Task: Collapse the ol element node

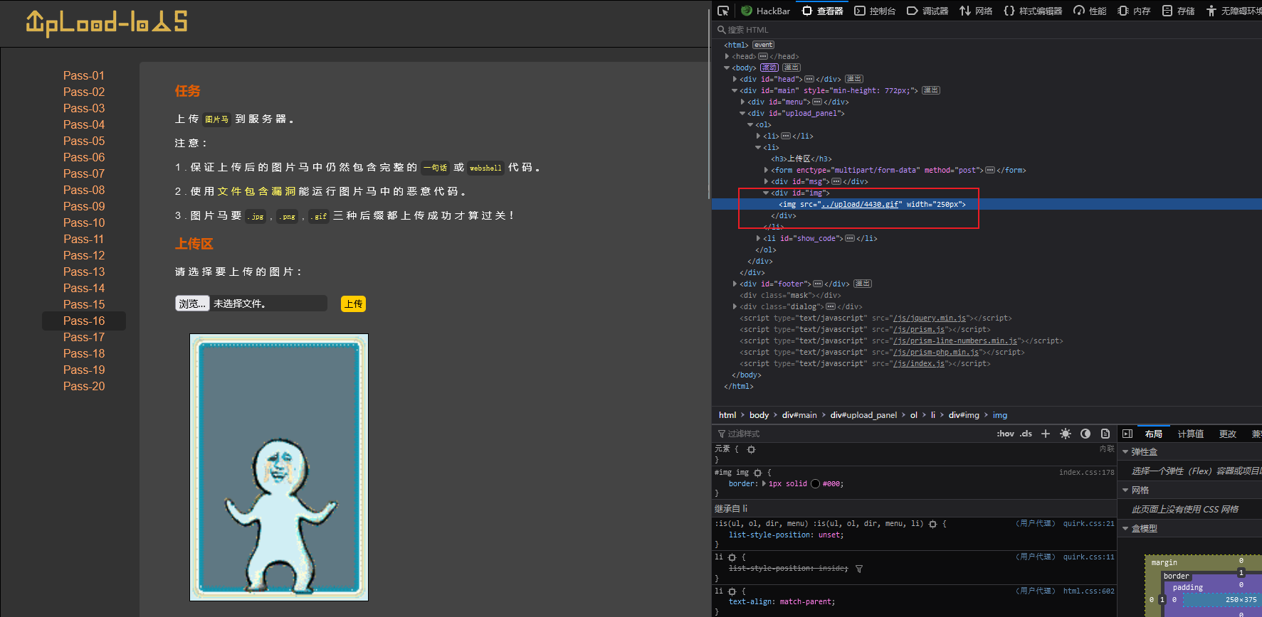Action: pyautogui.click(x=750, y=124)
